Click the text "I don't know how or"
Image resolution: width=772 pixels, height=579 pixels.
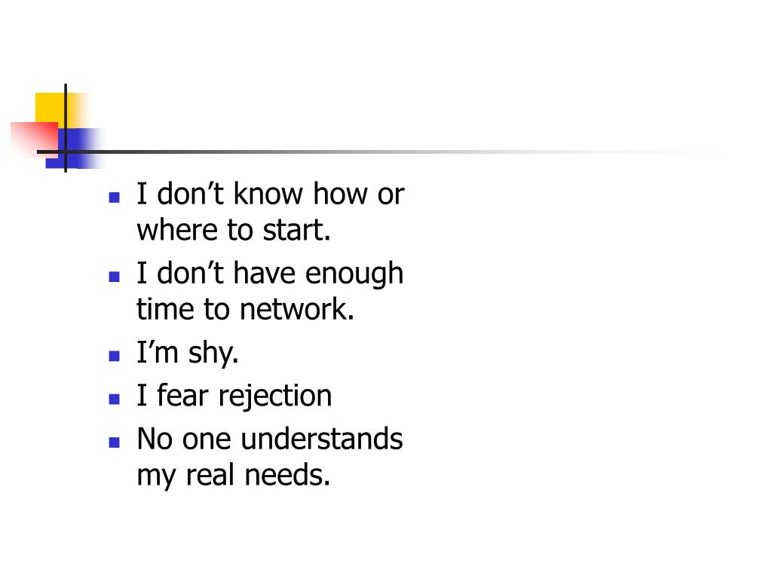point(271,194)
